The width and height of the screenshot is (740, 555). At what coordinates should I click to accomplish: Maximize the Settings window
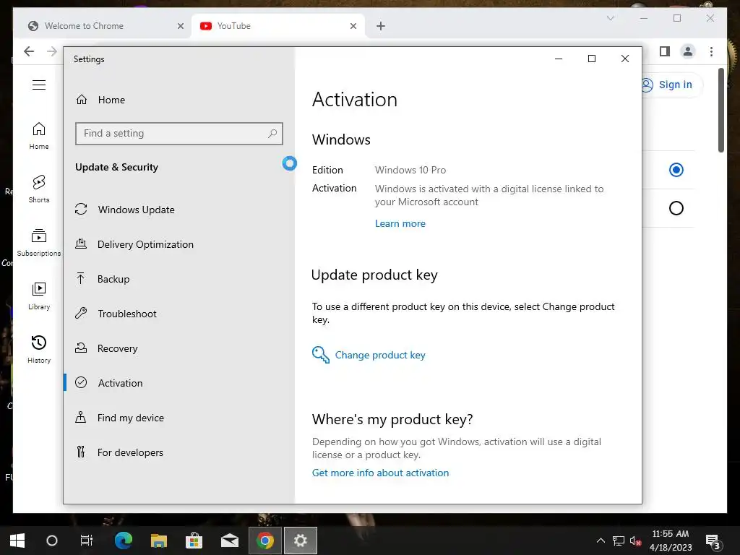[592, 59]
